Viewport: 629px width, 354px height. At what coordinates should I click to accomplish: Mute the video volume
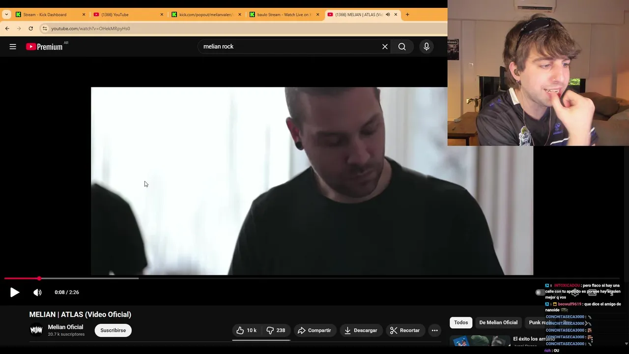point(37,293)
